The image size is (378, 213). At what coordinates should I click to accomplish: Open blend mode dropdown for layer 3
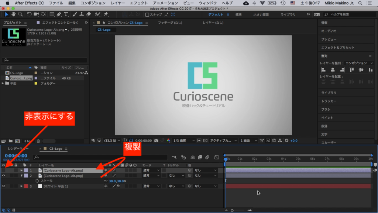(x=151, y=186)
